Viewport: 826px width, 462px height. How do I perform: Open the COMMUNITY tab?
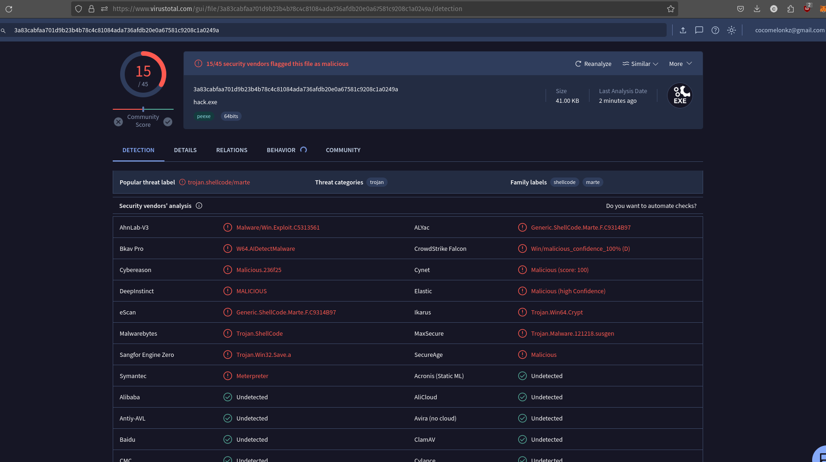[343, 150]
